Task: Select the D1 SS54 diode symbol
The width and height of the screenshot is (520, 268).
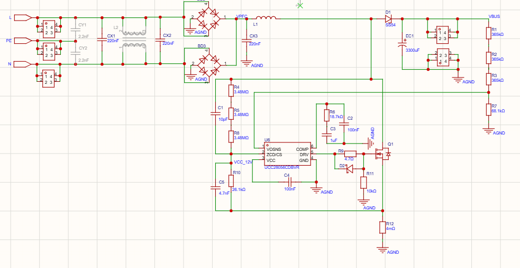Action: click(388, 19)
